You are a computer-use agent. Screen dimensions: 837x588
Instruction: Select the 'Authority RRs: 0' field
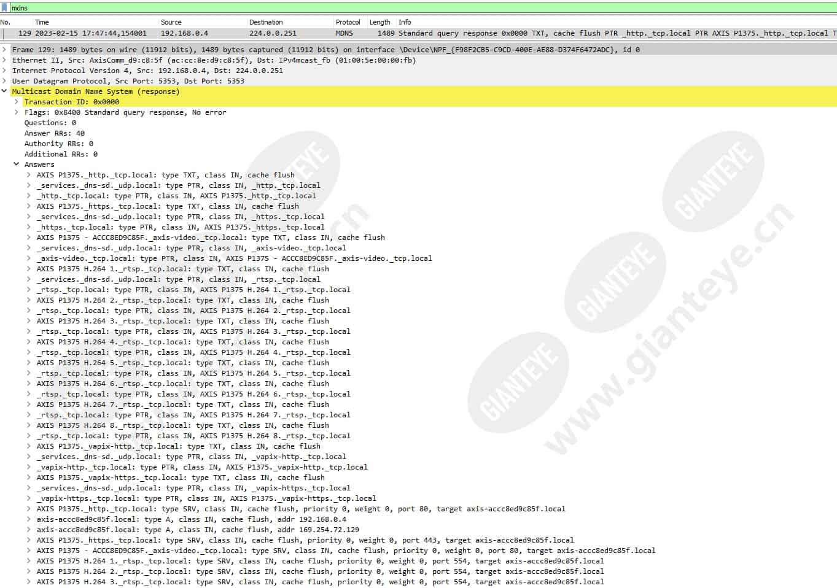[x=59, y=144]
